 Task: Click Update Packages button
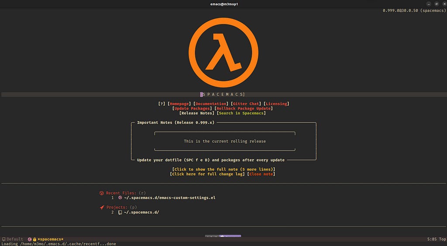click(192, 108)
